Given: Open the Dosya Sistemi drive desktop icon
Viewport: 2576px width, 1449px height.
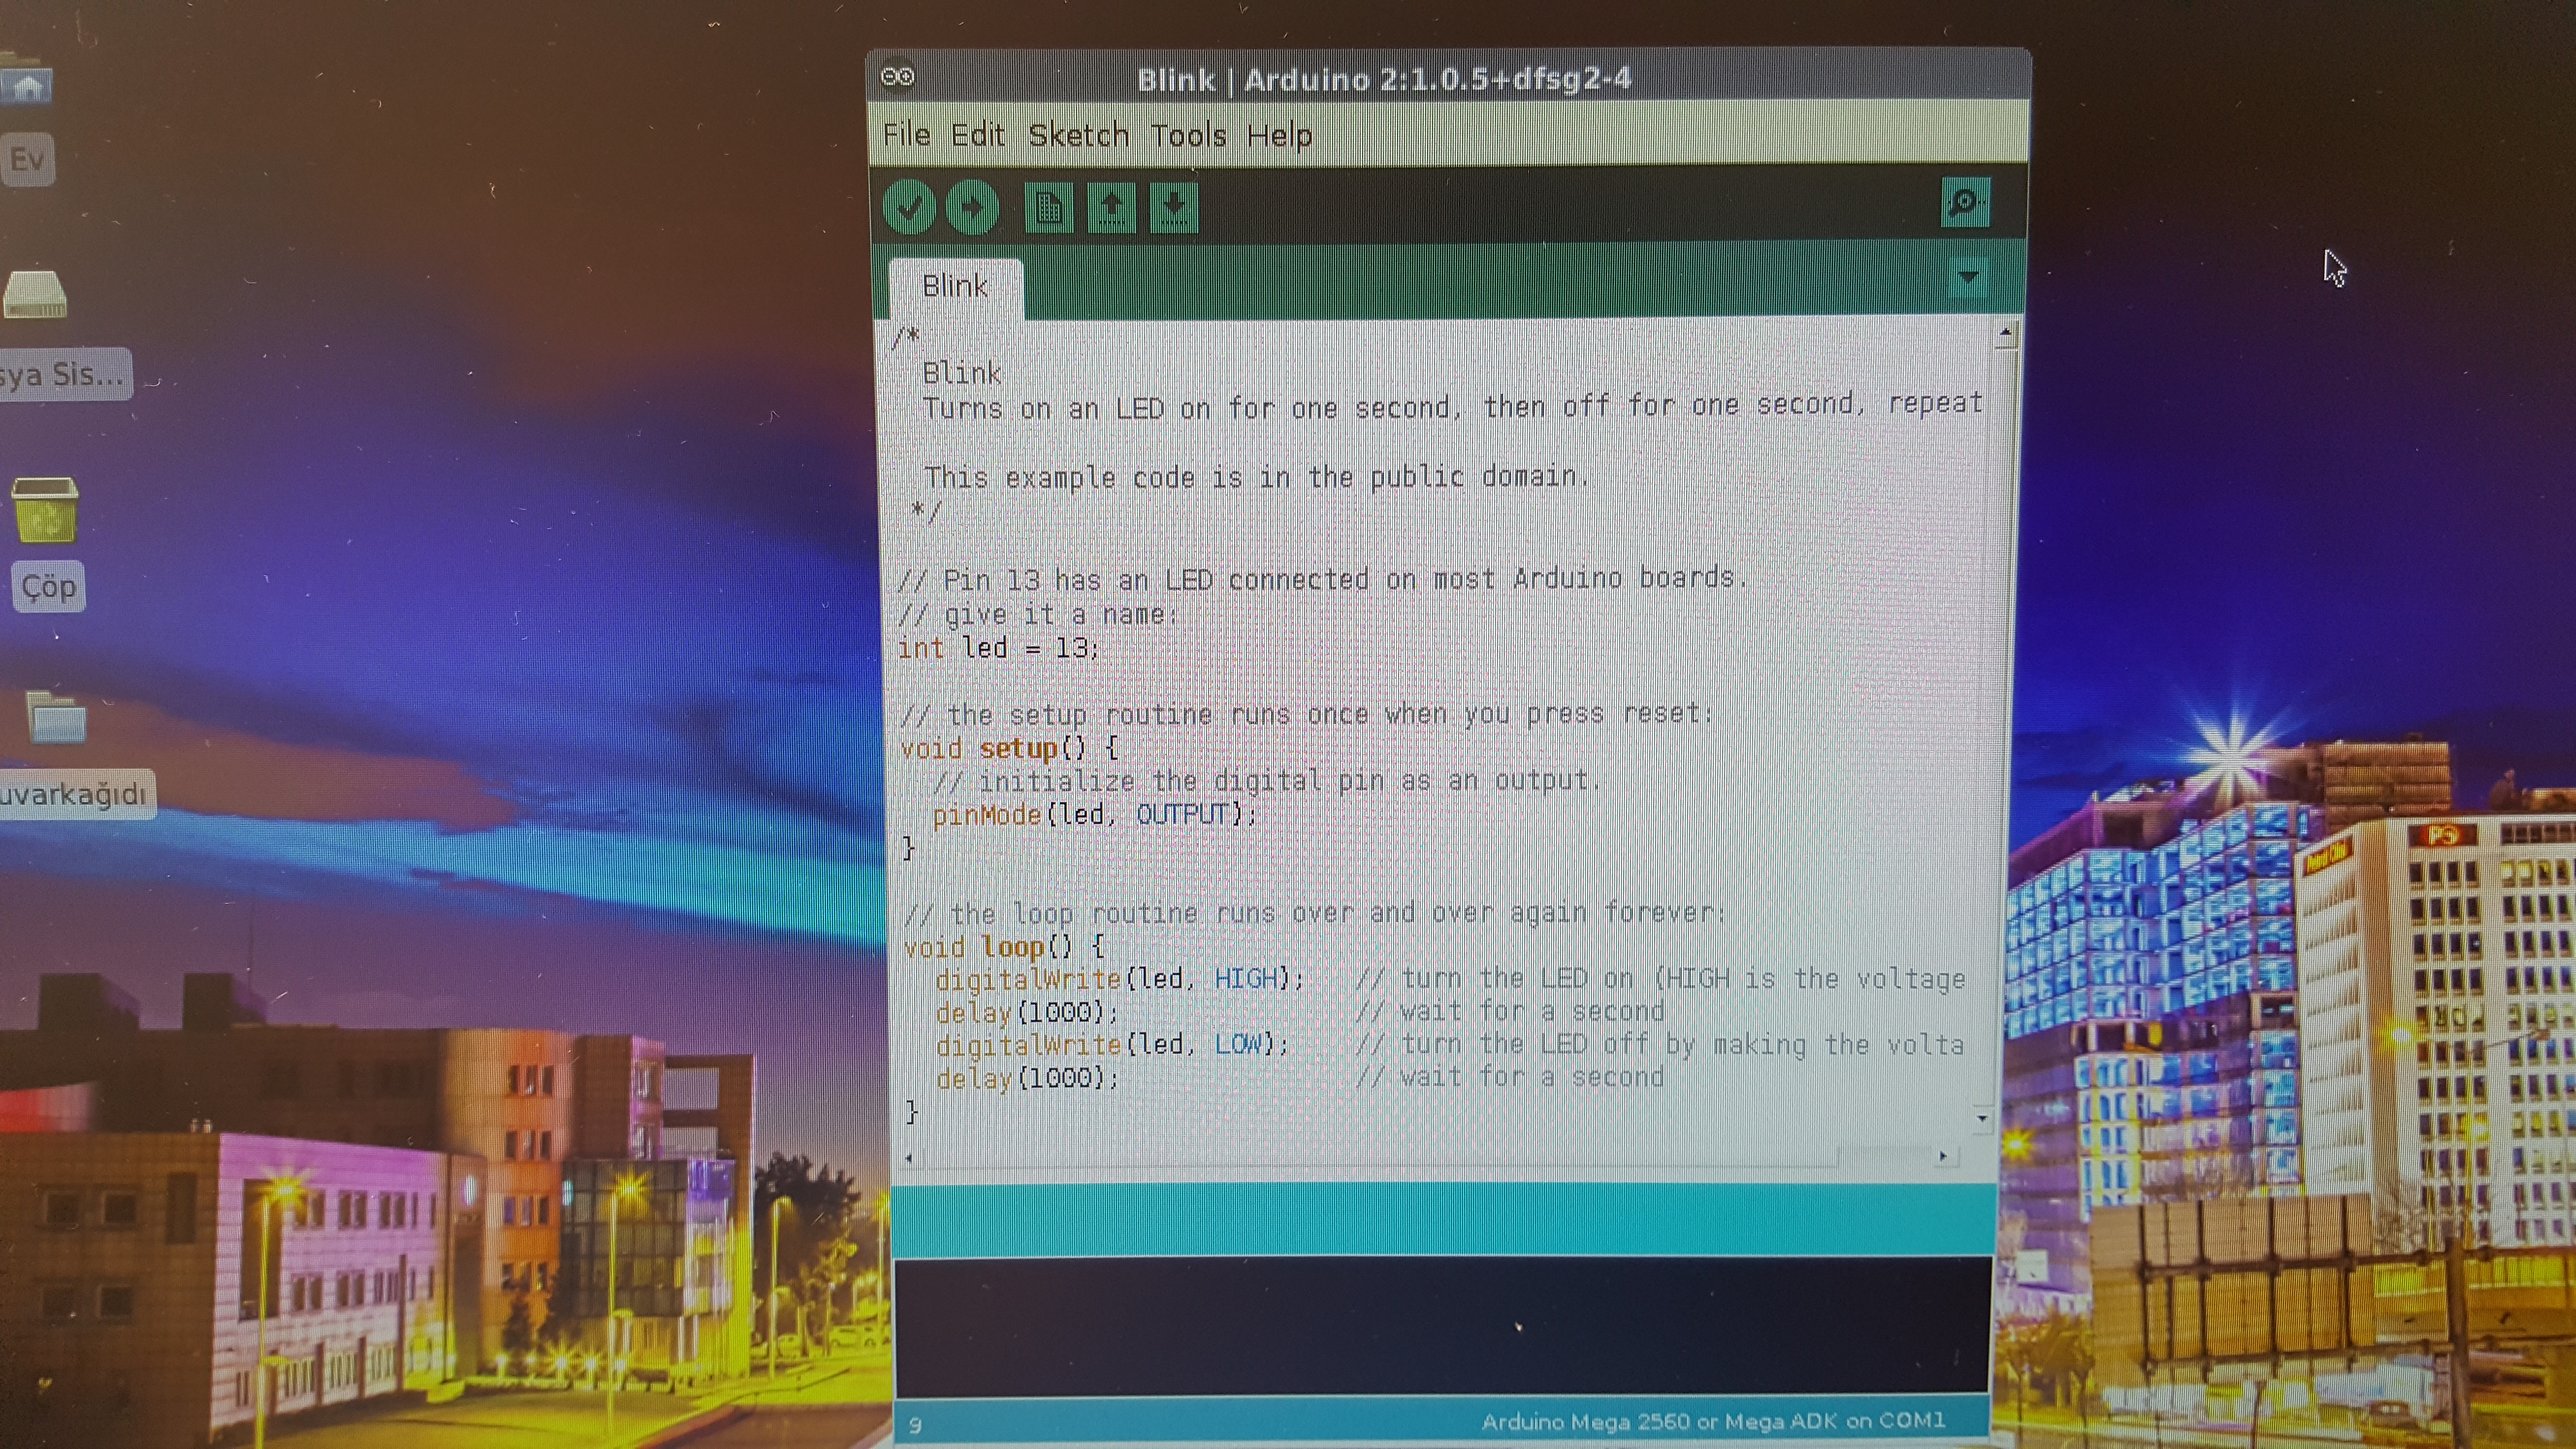Looking at the screenshot, I should point(35,296).
